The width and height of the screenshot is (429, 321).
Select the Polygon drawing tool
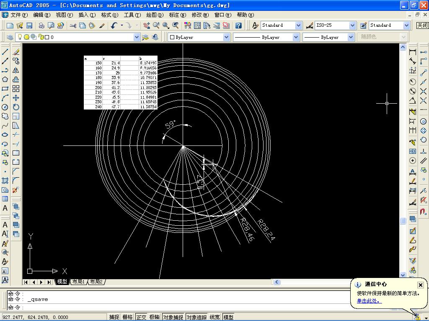(x=5, y=79)
